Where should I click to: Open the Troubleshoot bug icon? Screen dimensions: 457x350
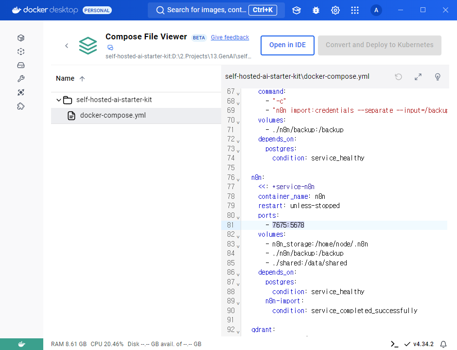316,10
